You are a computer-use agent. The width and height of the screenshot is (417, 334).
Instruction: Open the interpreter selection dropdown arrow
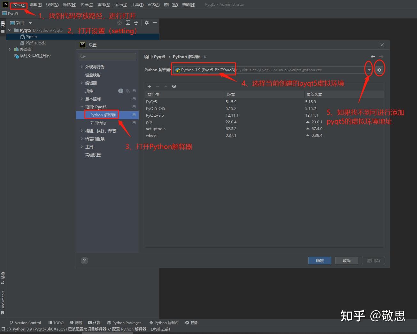368,70
